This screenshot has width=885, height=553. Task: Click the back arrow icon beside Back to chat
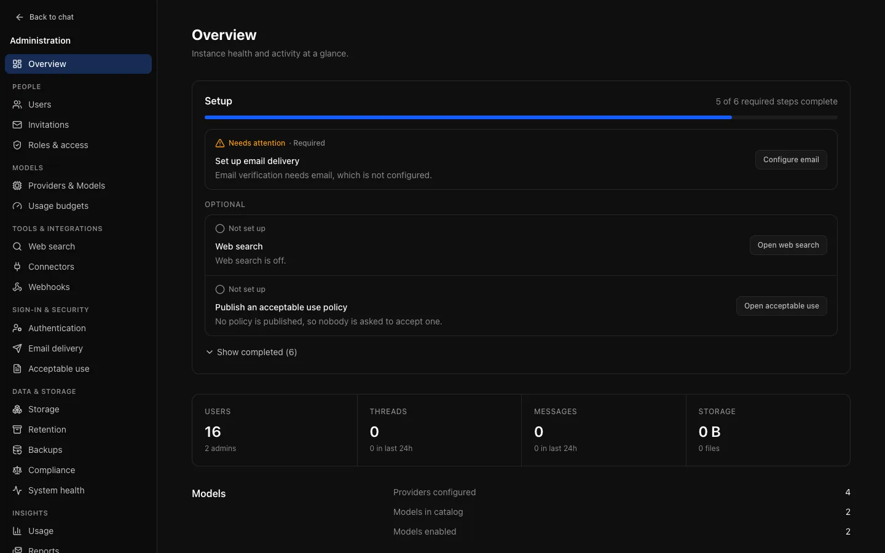click(x=20, y=17)
